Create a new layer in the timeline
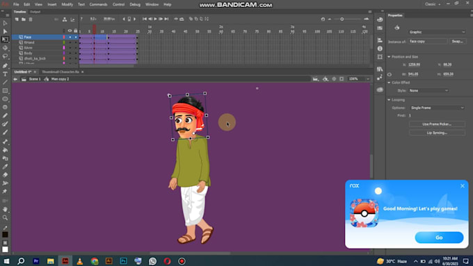Screen dimensions: 473x266 [x=17, y=19]
